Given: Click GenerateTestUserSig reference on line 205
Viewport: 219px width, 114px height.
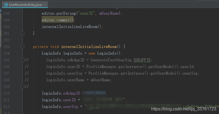Looking at the screenshot, I should pos(111,60).
